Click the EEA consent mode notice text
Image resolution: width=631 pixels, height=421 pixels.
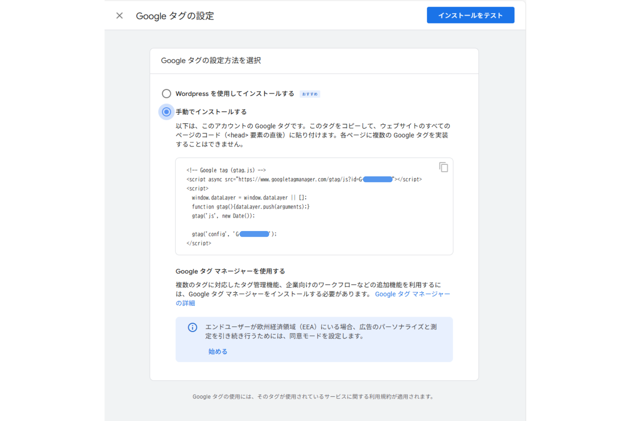[321, 331]
